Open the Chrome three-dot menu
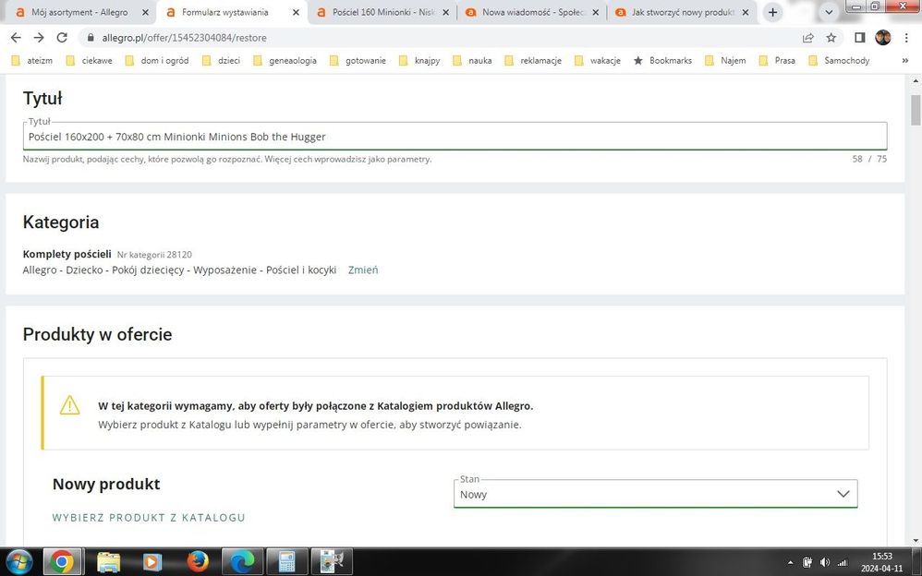 (x=905, y=38)
